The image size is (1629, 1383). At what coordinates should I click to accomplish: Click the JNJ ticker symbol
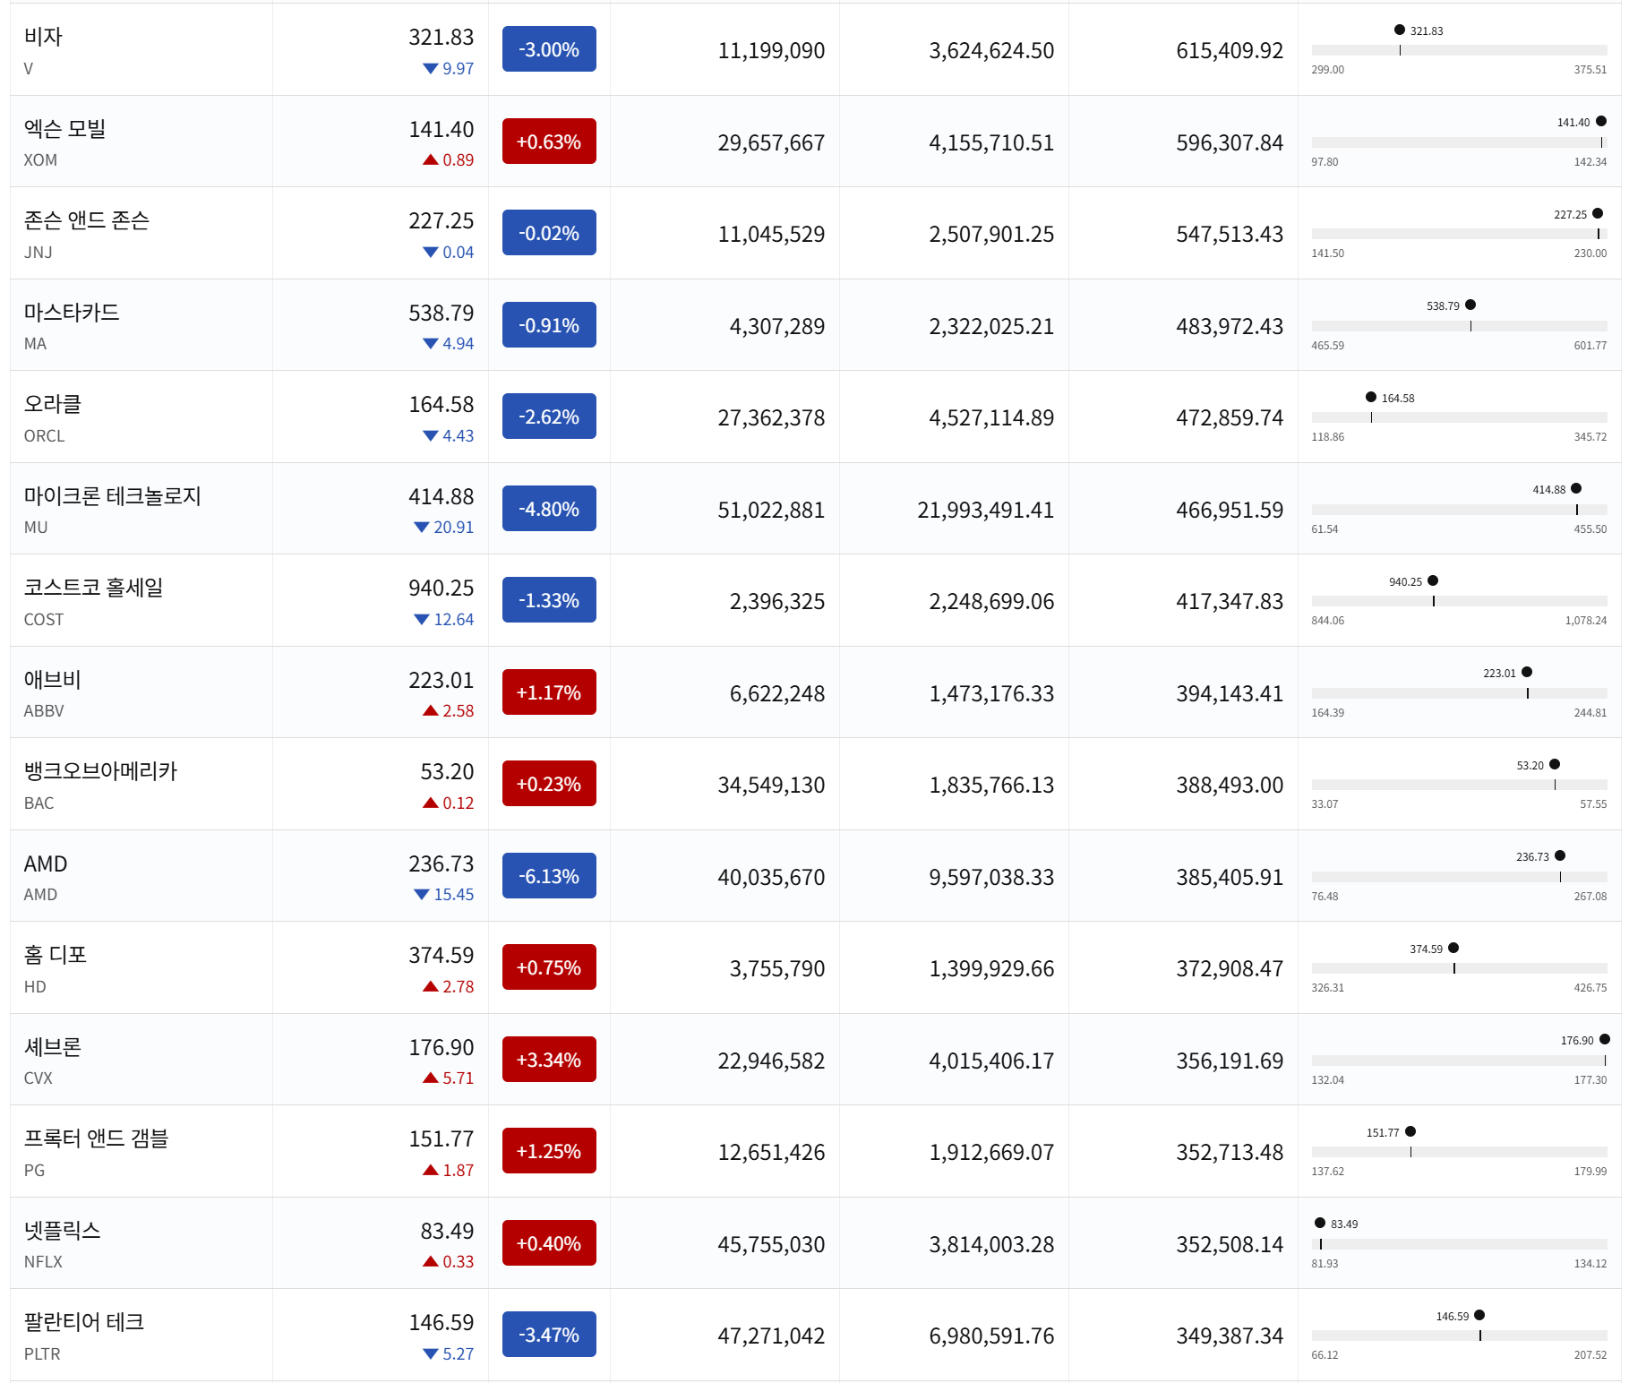38,253
